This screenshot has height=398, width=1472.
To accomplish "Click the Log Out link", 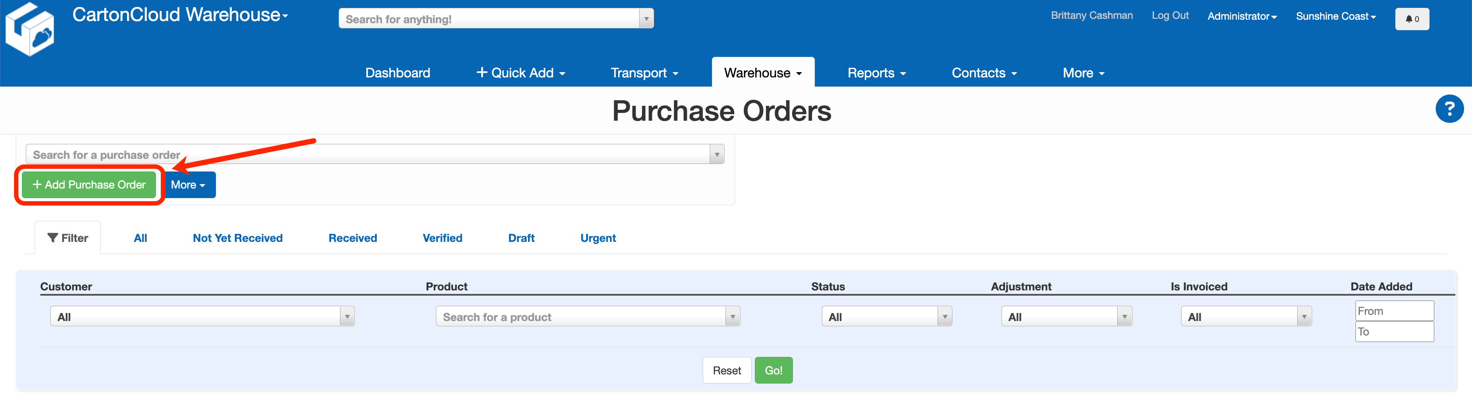I will pos(1170,15).
